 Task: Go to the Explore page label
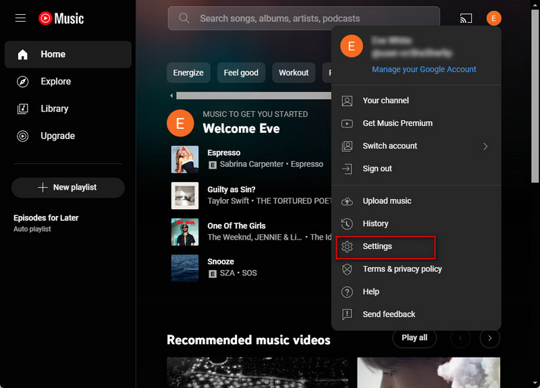tap(56, 82)
